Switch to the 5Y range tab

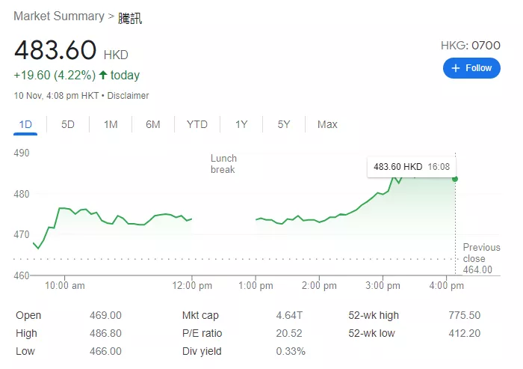tap(284, 124)
